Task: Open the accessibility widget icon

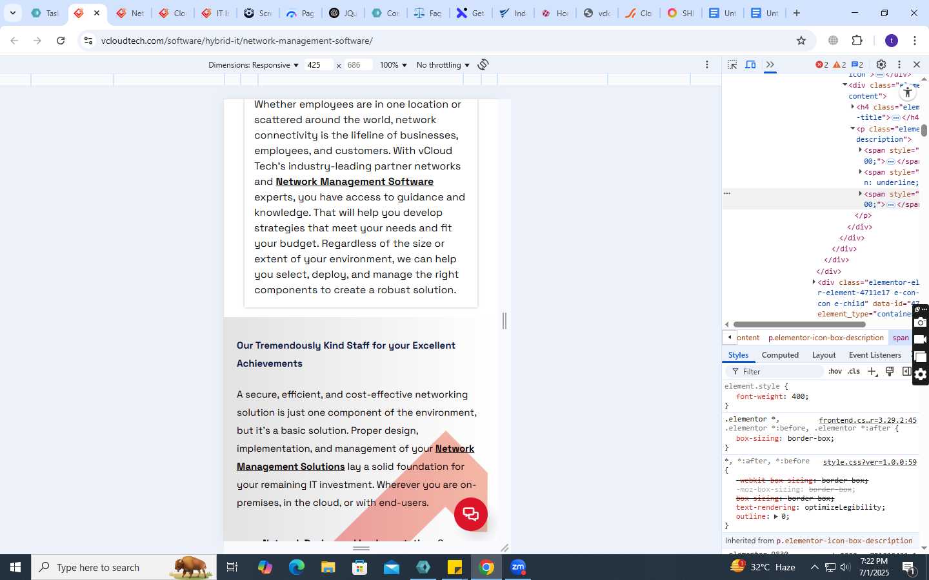Action: [908, 92]
